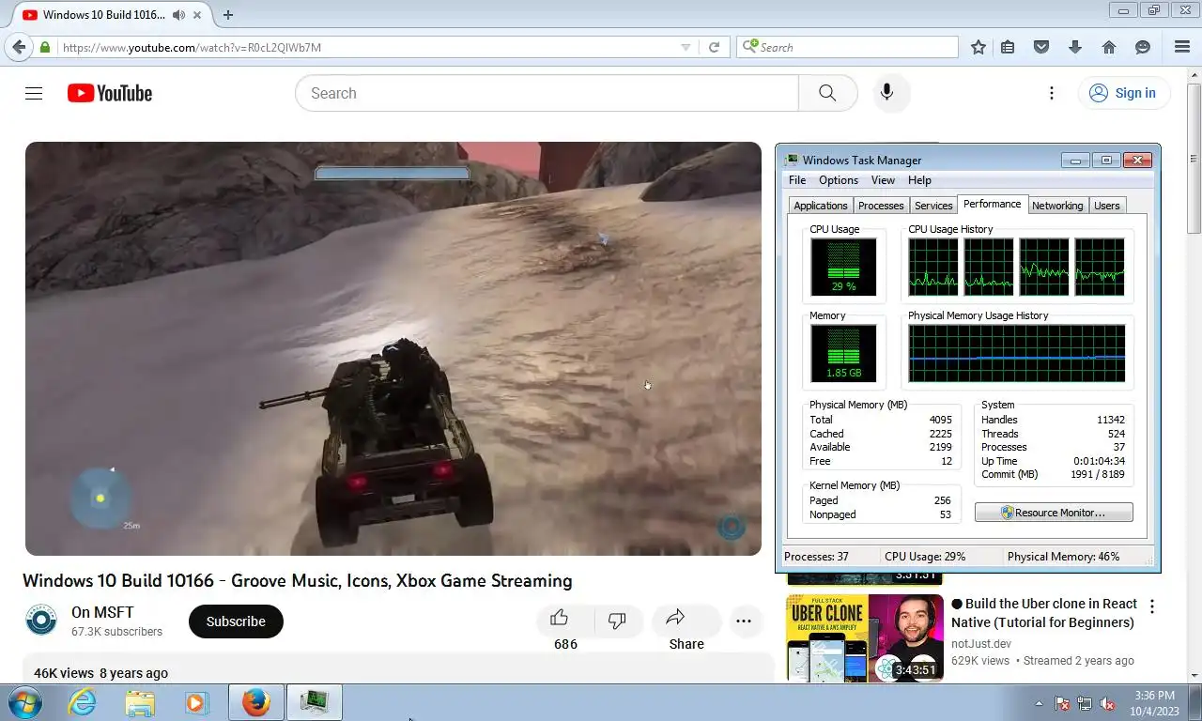
Task: Switch to Services tab
Action: 933,206
